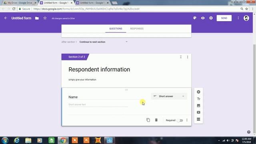Viewport: 256px width, 144px height.
Task: Click the browser address bar URL
Action: (86, 9)
